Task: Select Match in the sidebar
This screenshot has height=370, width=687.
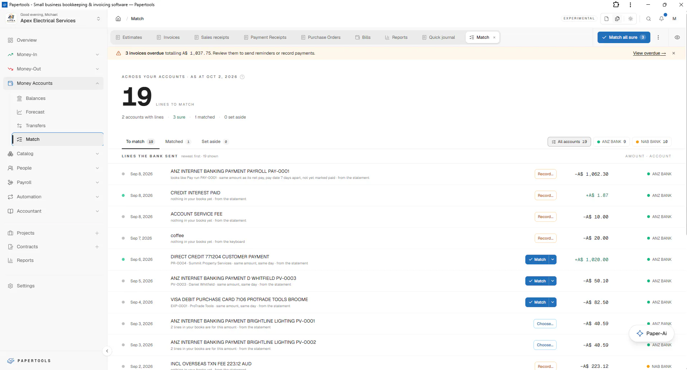Action: pos(58,139)
